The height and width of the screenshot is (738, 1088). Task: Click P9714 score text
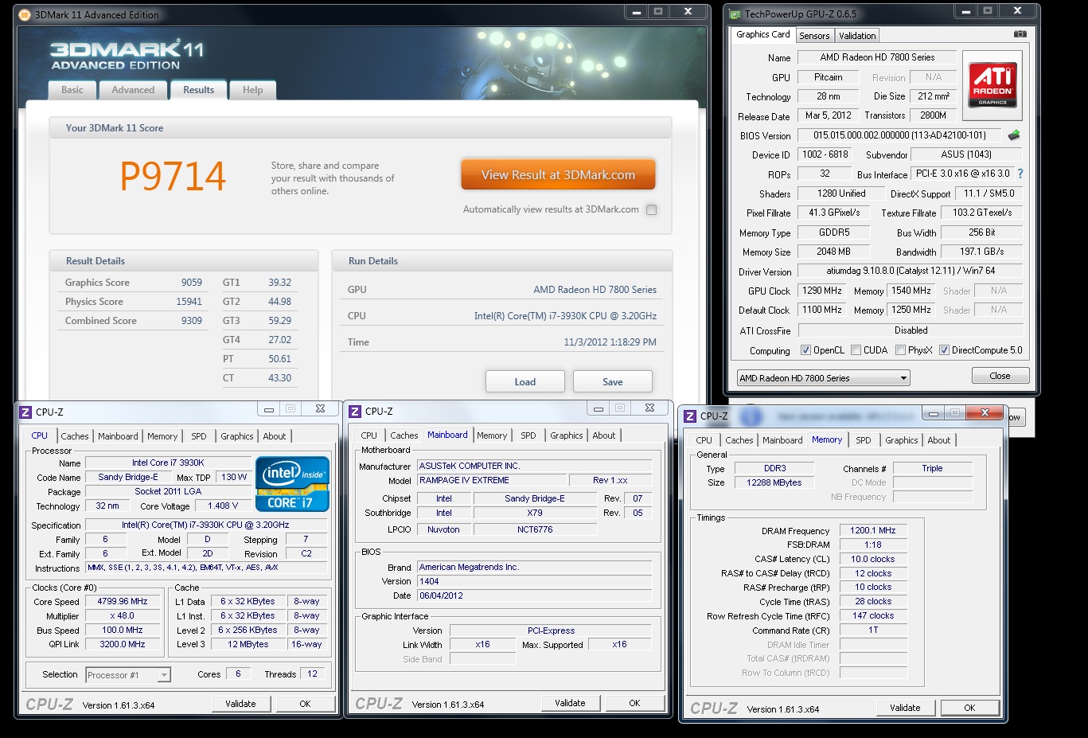click(x=173, y=176)
